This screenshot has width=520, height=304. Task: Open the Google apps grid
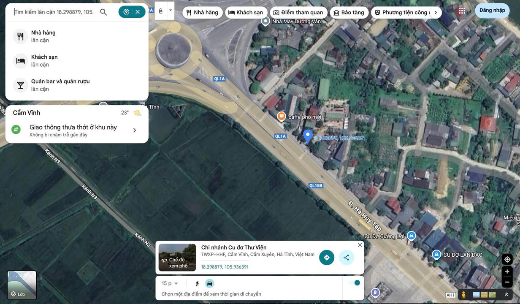coord(462,11)
